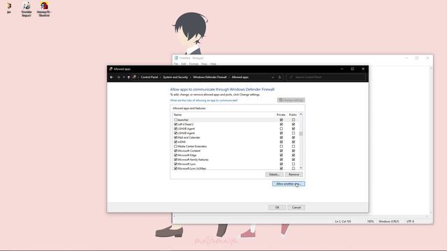Viewport: 447px width, 251px height.
Task: Click UTF-8 in Notepad status bar
Action: [410, 222]
